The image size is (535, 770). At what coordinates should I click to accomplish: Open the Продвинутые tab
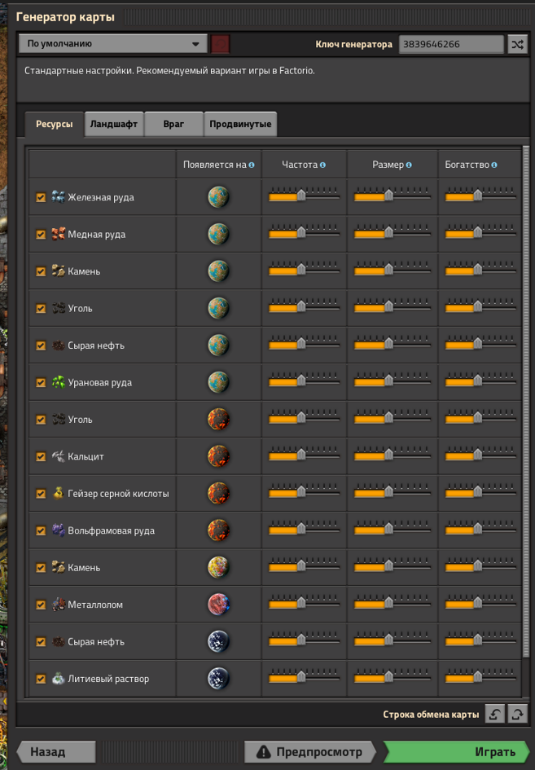[240, 124]
